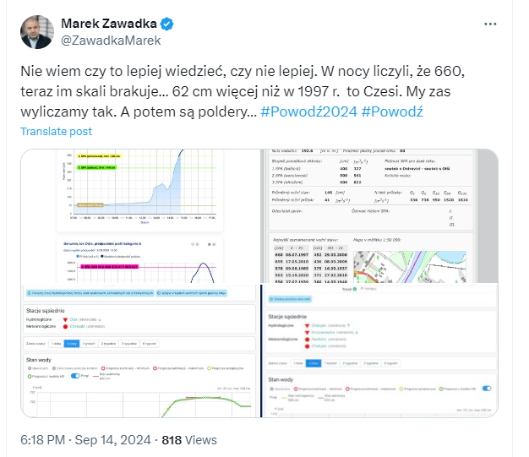Select the 6 tygodni tab in bottom-right image

coord(391,362)
